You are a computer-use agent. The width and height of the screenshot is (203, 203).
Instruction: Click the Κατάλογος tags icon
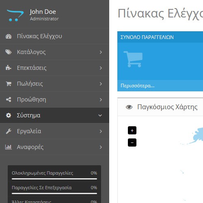(x=9, y=52)
